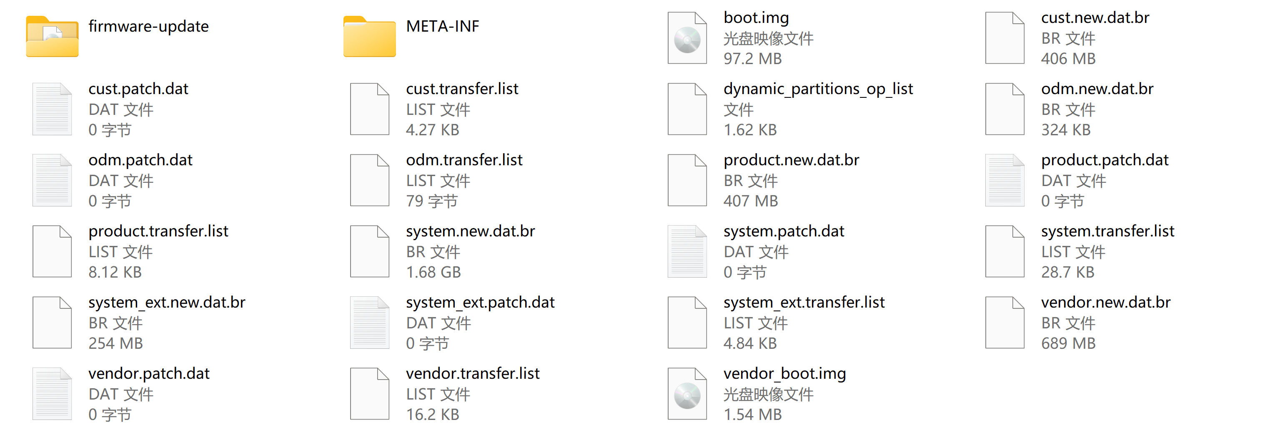The height and width of the screenshot is (447, 1265).
Task: Select the vendor.transfer.list file name
Action: (x=472, y=373)
